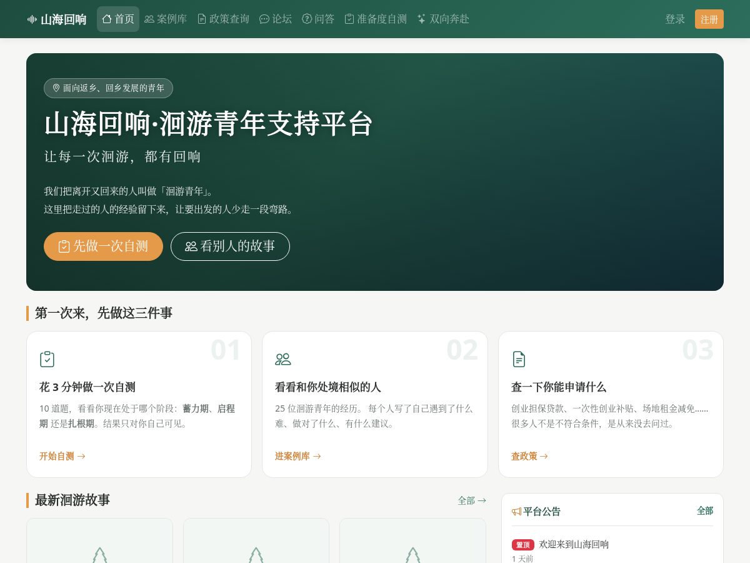Click the 最新洄游故事 heading

click(x=72, y=500)
